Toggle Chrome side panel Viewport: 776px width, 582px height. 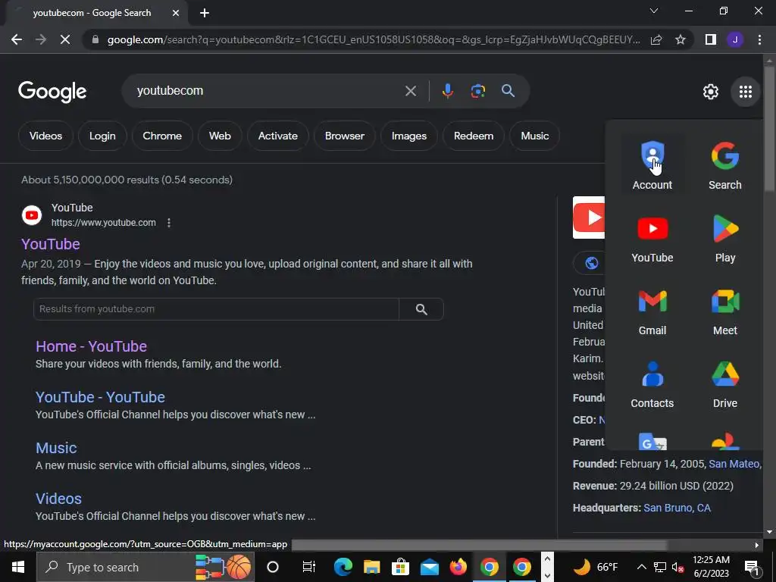point(711,39)
